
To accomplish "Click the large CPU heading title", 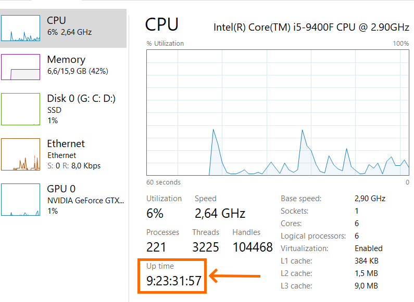I will click(x=161, y=24).
